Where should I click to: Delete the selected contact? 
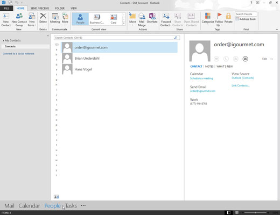[x=43, y=18]
